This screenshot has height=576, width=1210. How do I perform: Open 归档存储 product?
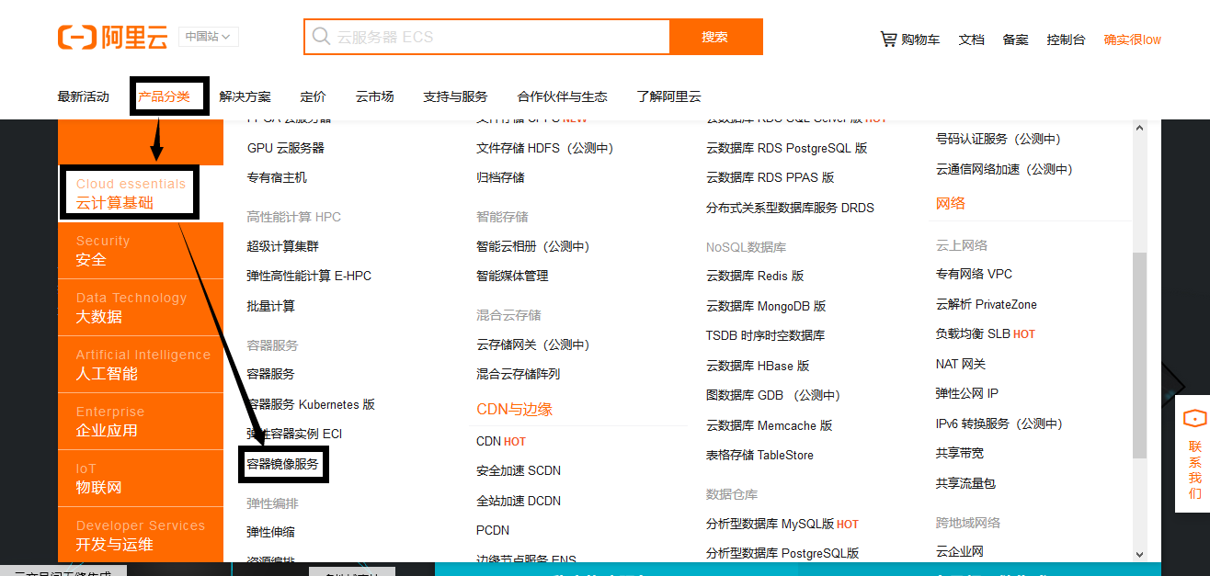(500, 177)
